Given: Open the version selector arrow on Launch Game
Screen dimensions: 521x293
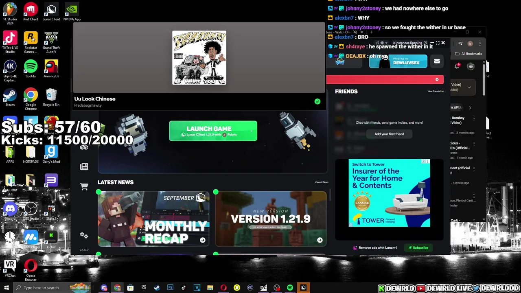Looking at the screenshot, I should [251, 131].
